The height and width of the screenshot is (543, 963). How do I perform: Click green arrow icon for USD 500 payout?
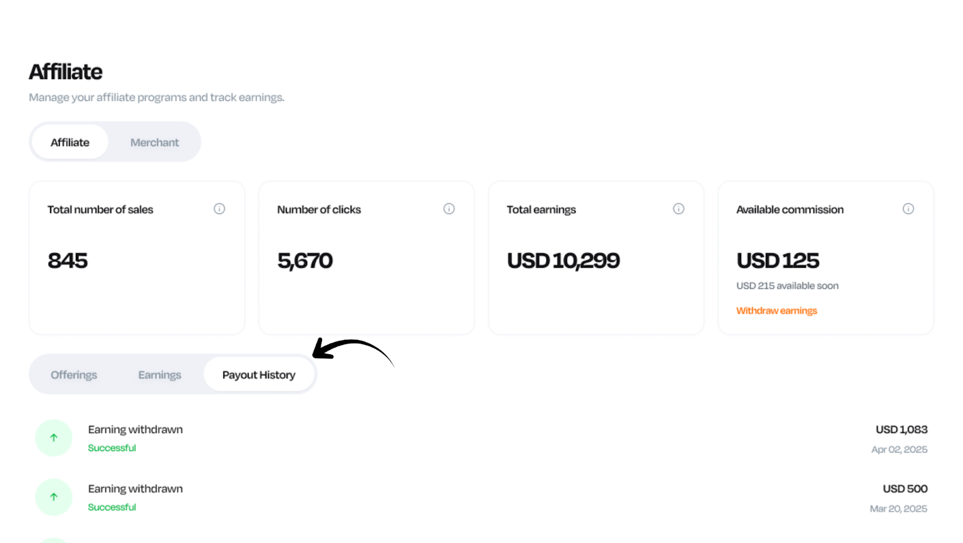tap(54, 497)
